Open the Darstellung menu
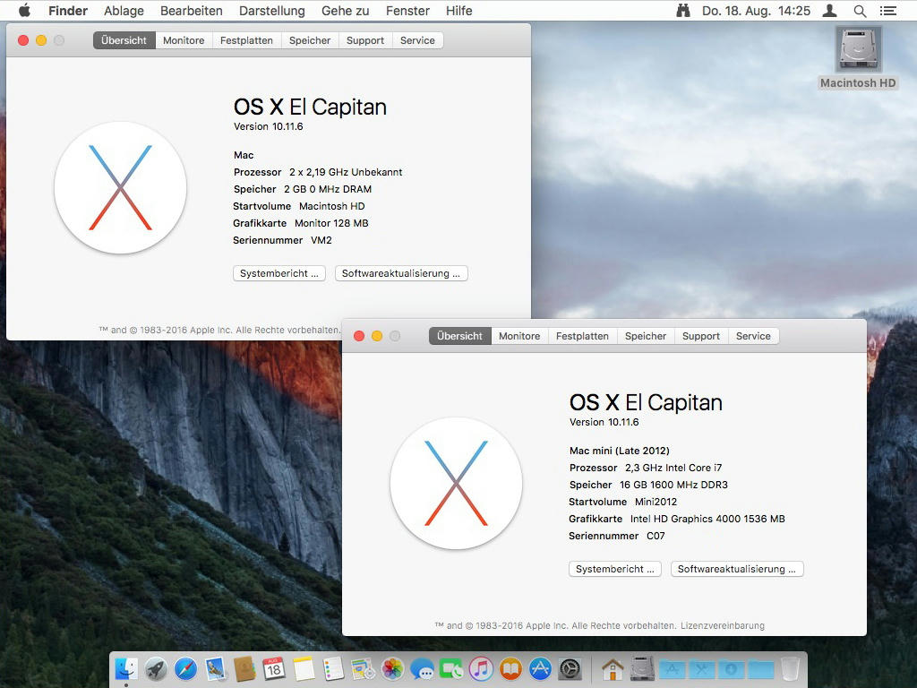This screenshot has height=688, width=917. (272, 11)
